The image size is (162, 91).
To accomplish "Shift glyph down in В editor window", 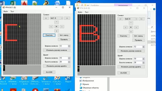I will (131, 32).
